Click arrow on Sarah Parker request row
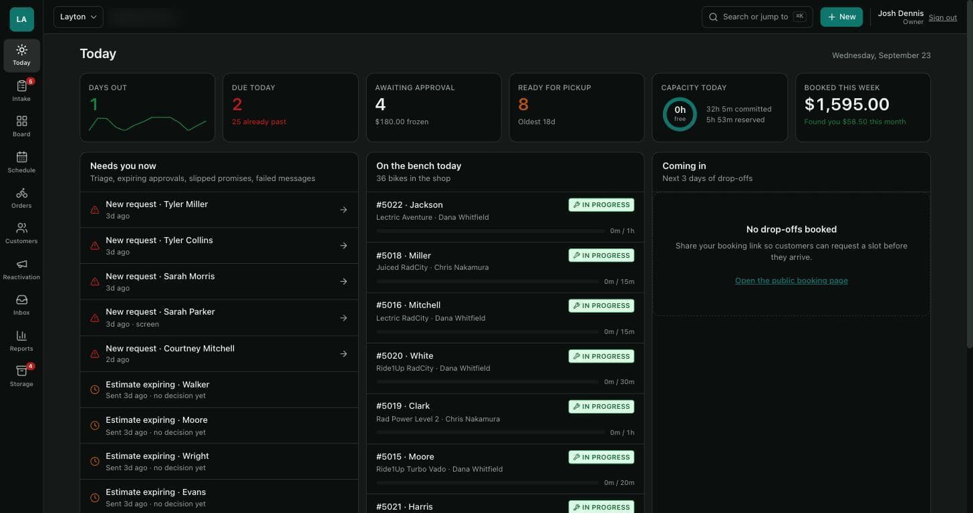 (x=343, y=318)
